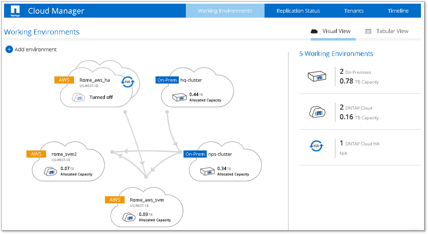
Task: Select the Visual View tab
Action: point(333,32)
